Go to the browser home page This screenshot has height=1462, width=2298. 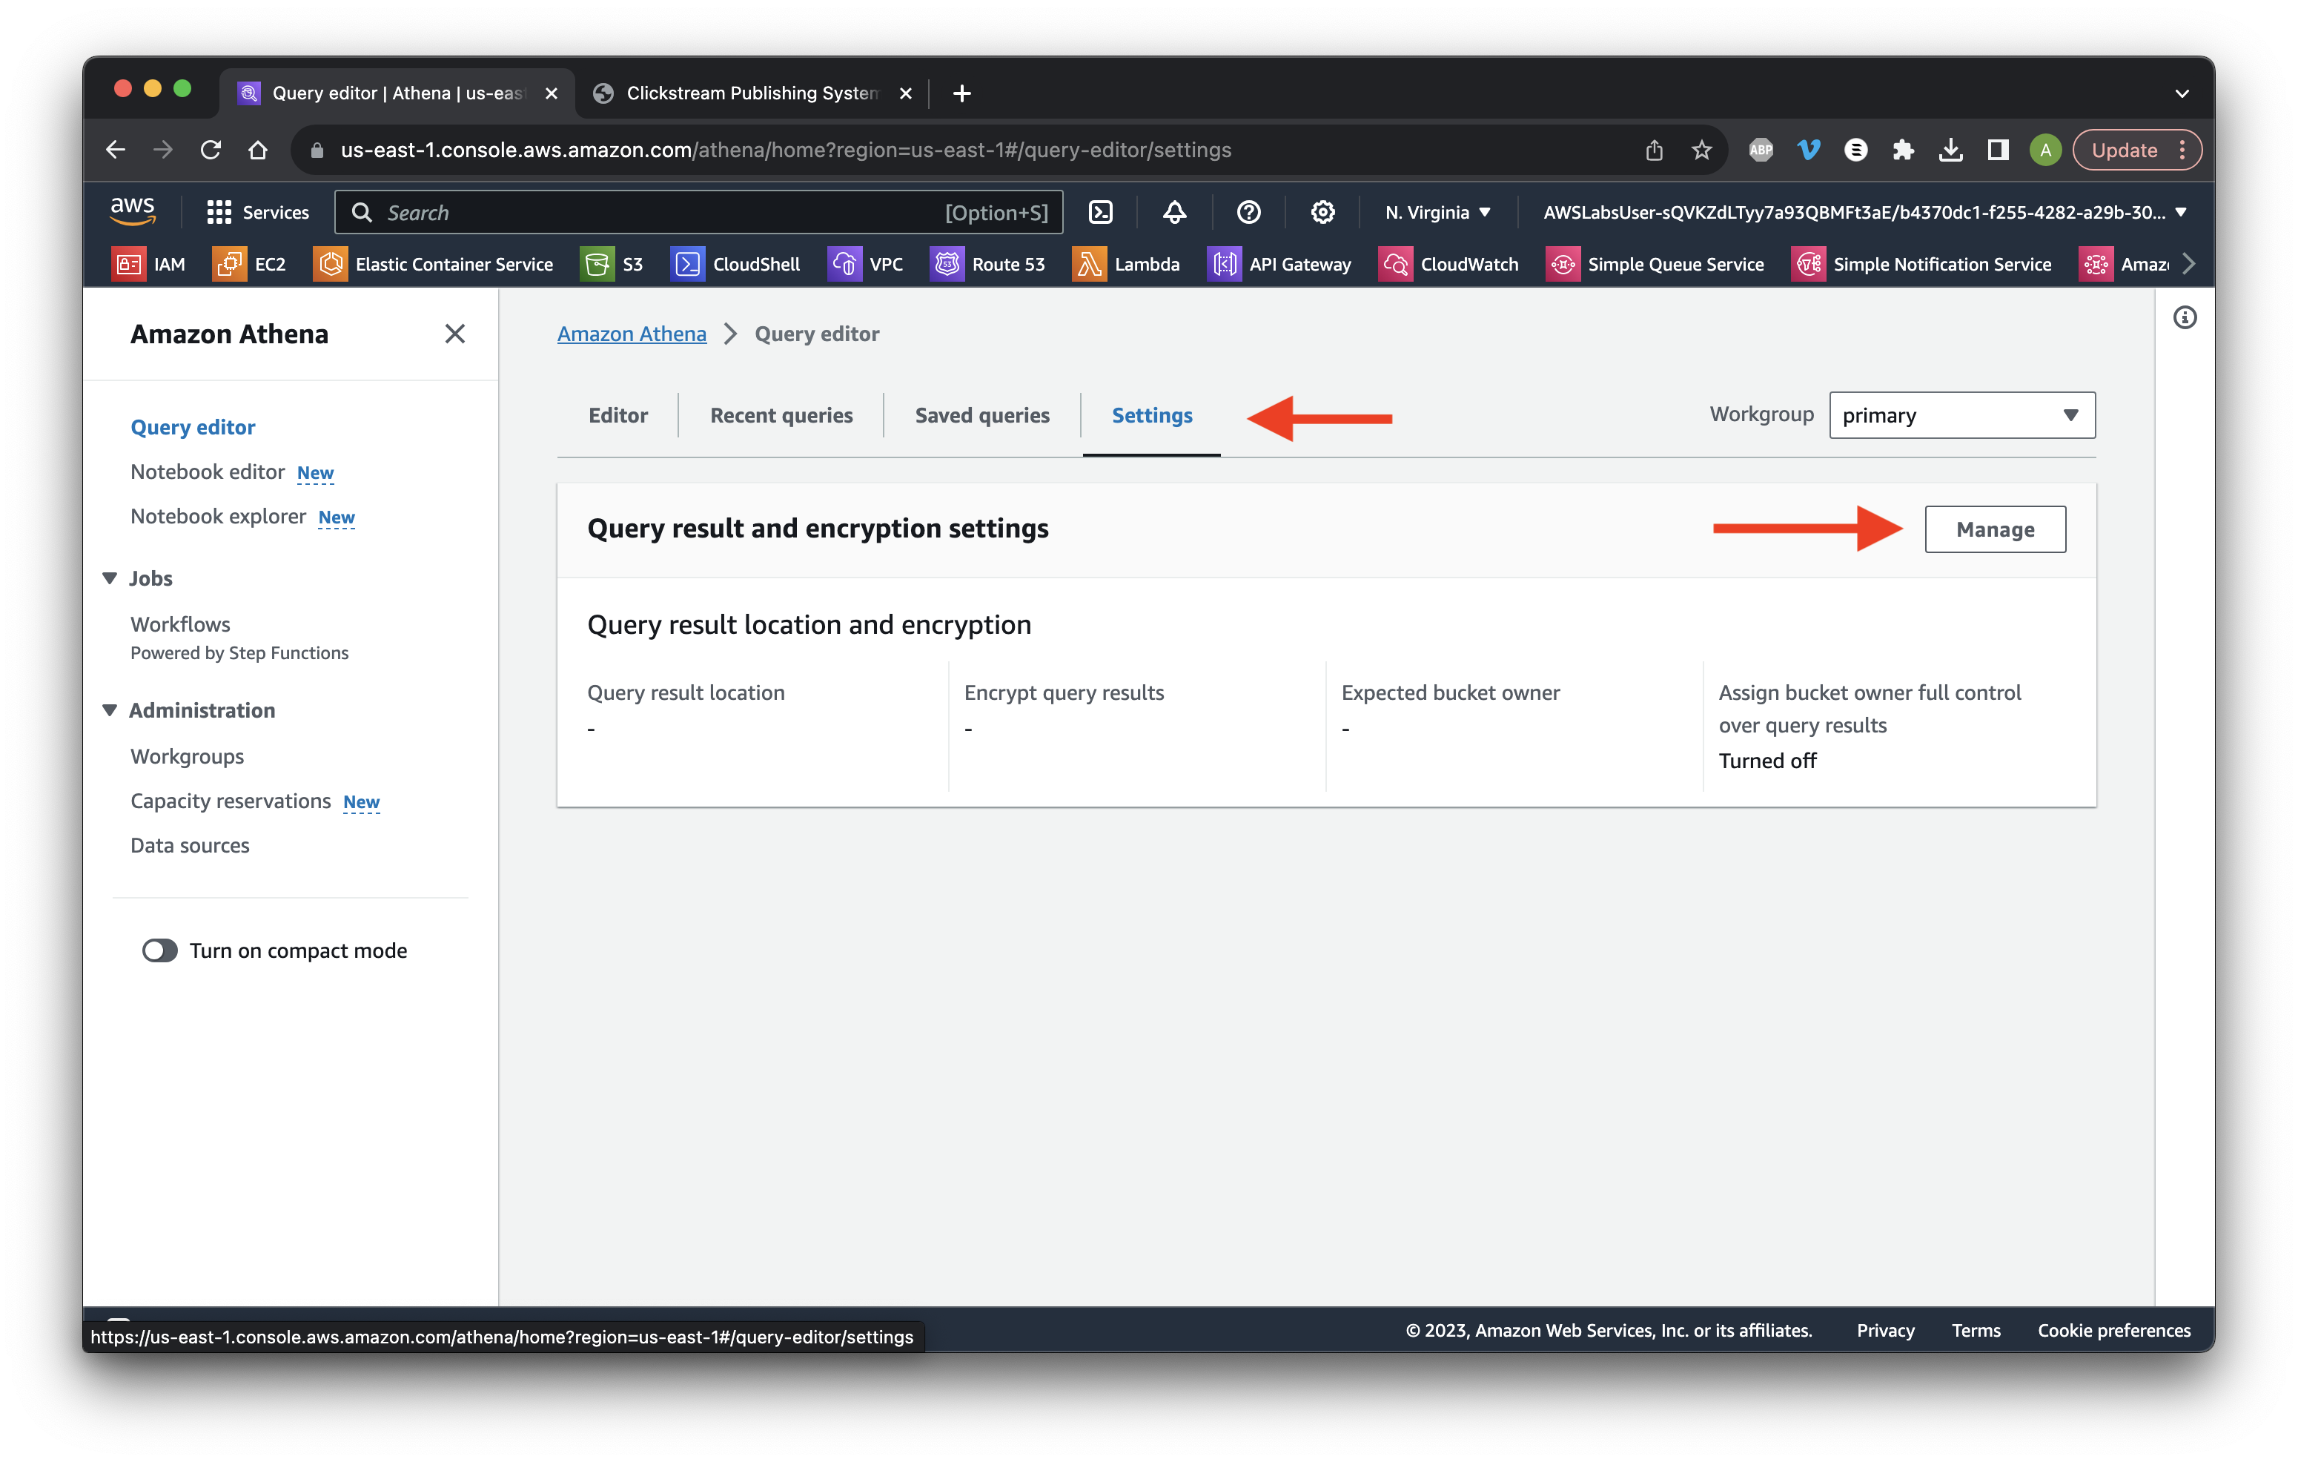pos(258,150)
